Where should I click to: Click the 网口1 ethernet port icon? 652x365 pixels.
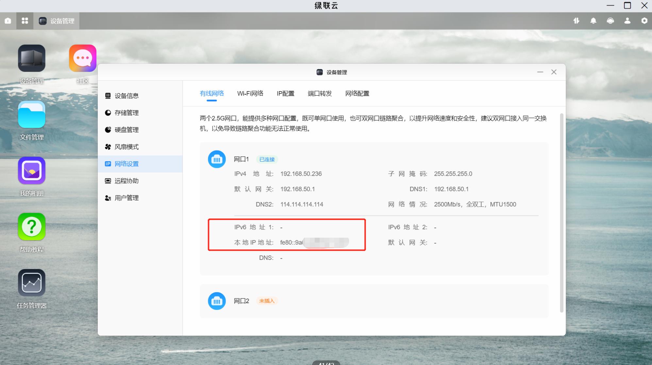click(x=217, y=159)
